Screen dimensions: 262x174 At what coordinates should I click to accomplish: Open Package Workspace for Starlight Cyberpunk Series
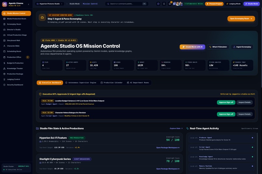[168, 169]
